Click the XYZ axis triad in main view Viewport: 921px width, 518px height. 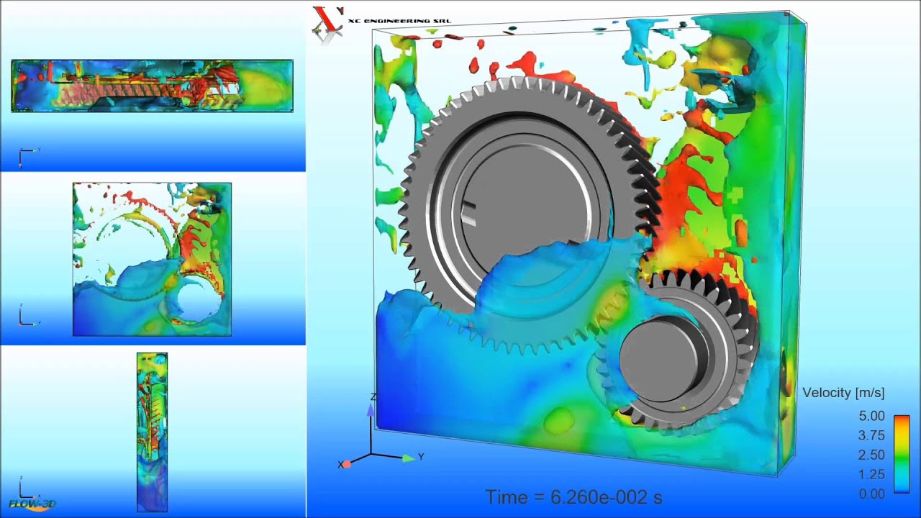380,432
